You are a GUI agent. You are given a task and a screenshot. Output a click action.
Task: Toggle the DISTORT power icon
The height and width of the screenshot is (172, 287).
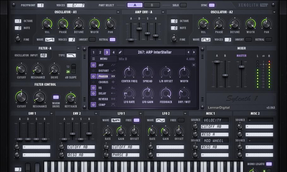point(93,71)
